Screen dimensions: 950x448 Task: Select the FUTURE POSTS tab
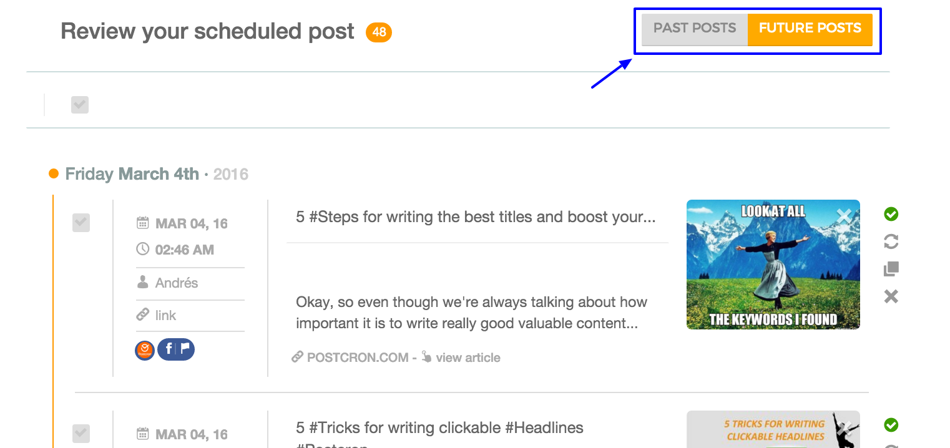[x=810, y=29]
